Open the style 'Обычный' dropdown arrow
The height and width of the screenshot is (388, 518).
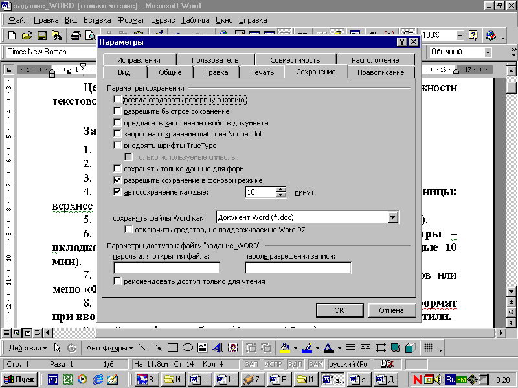[x=488, y=52]
